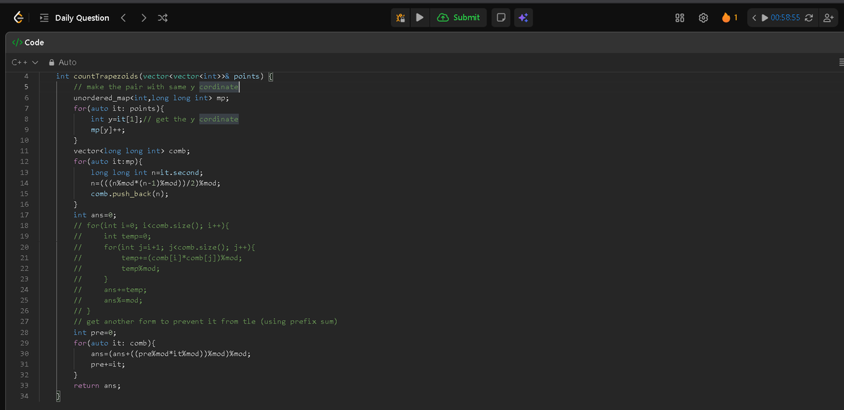Toggle the Auto lock indicator
844x410 pixels.
[63, 63]
